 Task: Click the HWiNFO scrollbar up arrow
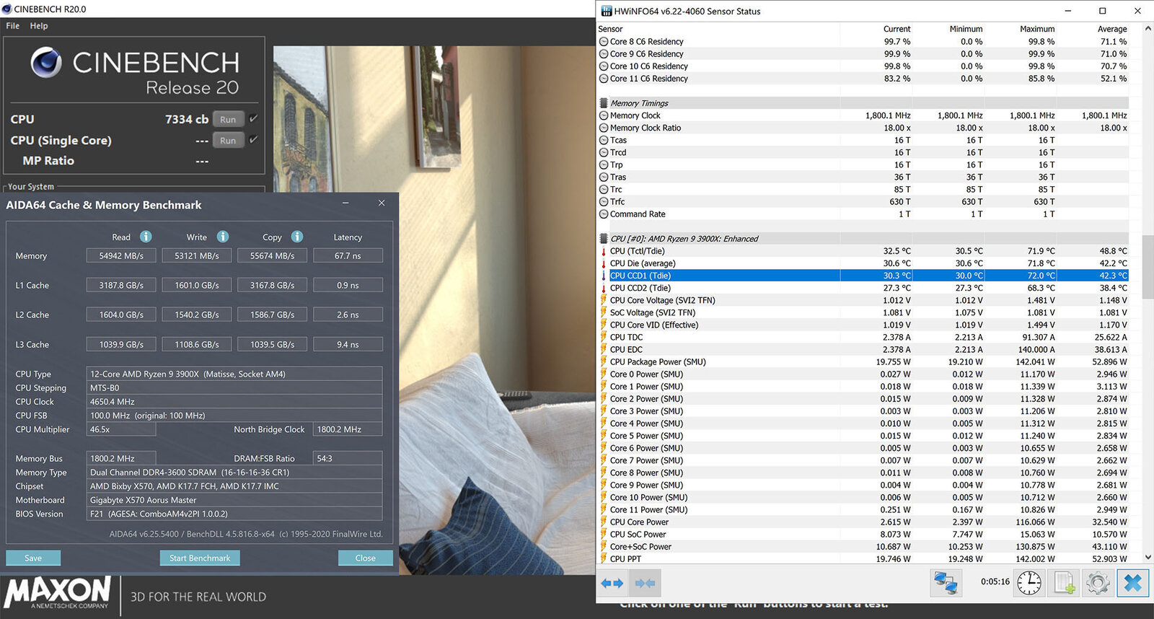(x=1148, y=29)
